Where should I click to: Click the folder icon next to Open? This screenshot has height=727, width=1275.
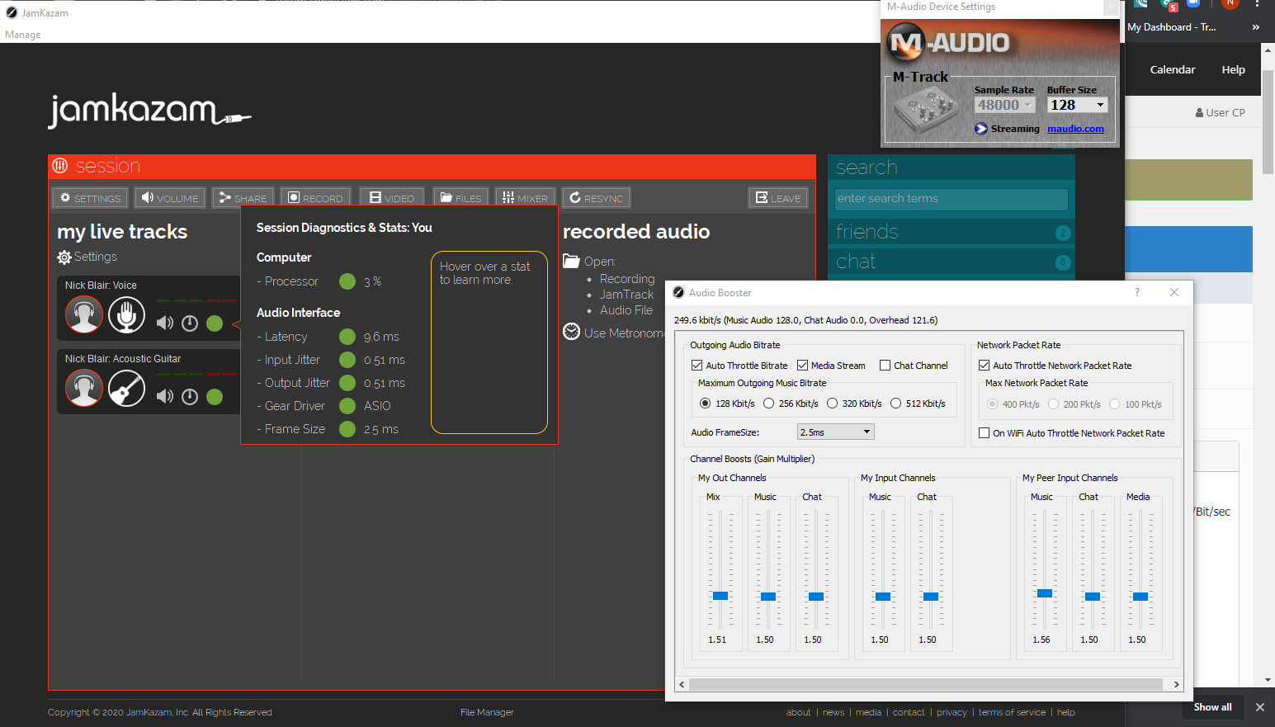[x=571, y=262]
